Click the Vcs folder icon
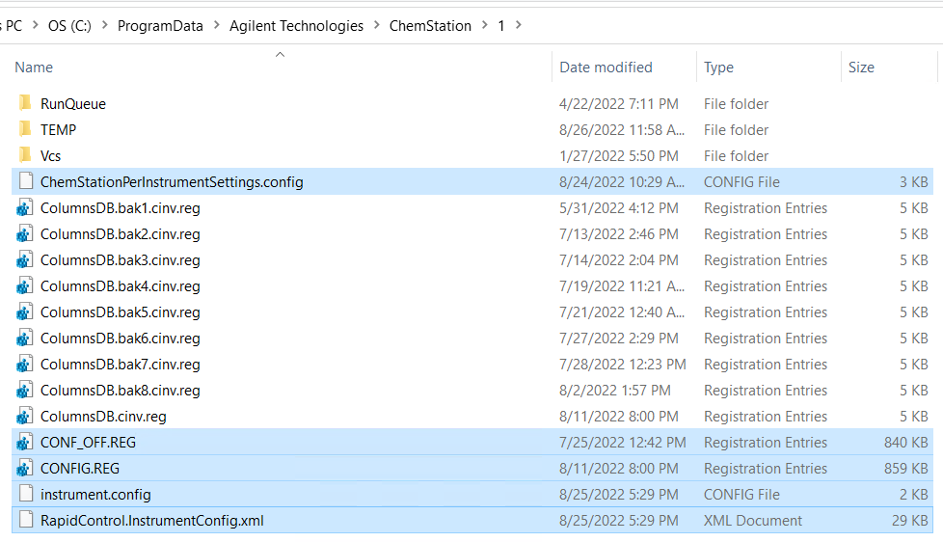Viewport: 943px width, 542px height. 25,155
